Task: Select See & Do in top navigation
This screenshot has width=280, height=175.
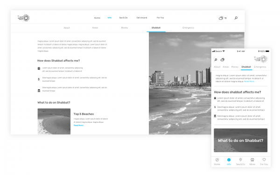Action: coord(123,18)
